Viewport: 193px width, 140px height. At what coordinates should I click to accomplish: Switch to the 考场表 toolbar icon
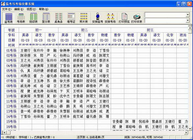(21, 18)
